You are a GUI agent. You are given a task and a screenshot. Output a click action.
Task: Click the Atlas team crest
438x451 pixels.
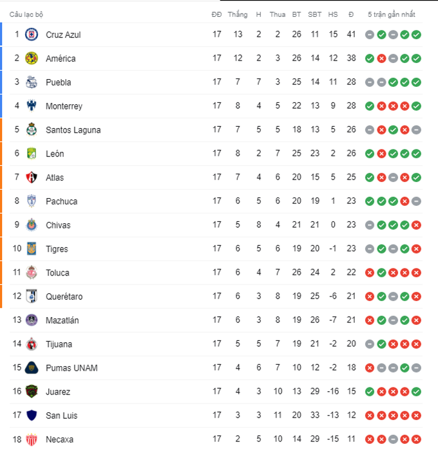pos(32,178)
